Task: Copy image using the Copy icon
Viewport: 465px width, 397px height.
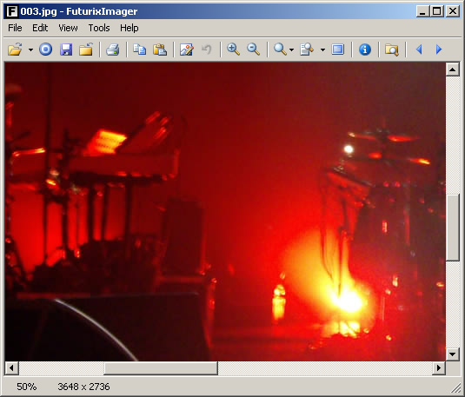Action: [139, 50]
